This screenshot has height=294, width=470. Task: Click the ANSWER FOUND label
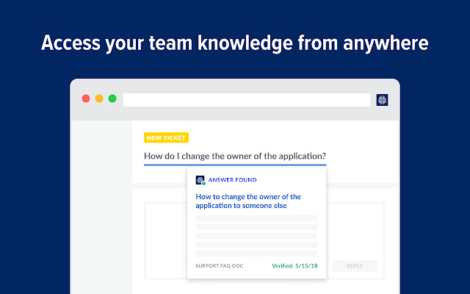click(x=233, y=180)
